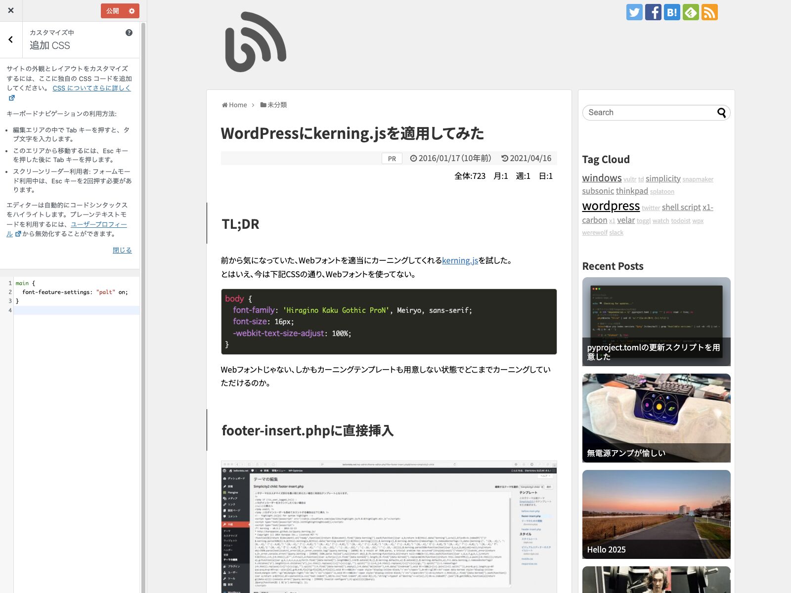This screenshot has width=791, height=593.
Task: Select the 'velar' tag
Action: point(626,220)
